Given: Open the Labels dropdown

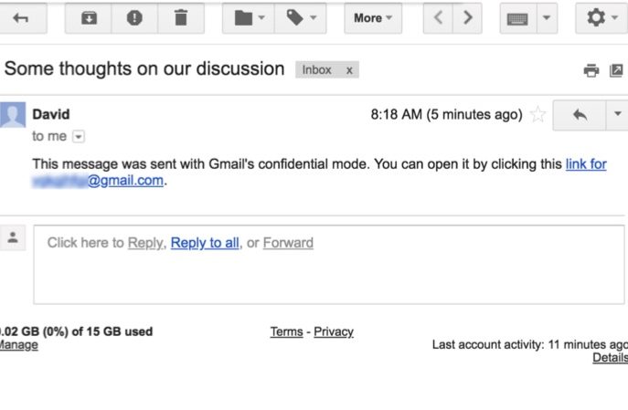Looking at the screenshot, I should pyautogui.click(x=300, y=17).
